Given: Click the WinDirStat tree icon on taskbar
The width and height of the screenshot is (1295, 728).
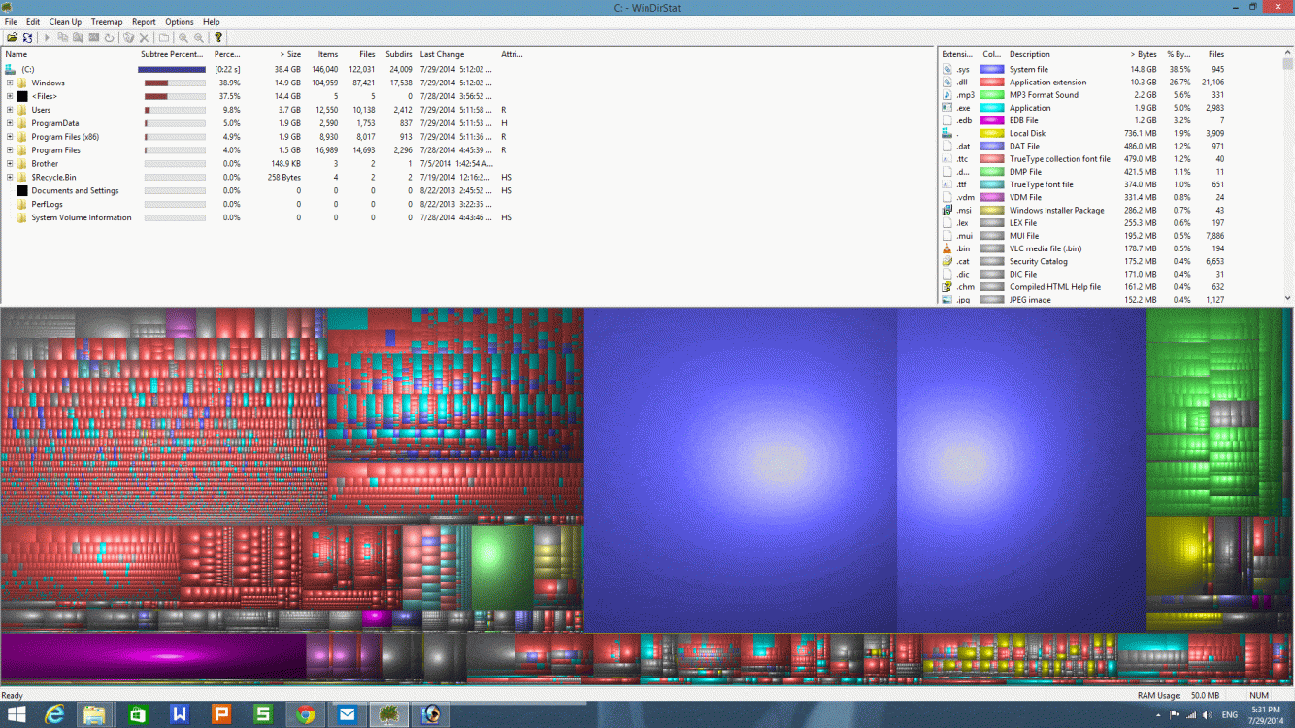Looking at the screenshot, I should 389,714.
